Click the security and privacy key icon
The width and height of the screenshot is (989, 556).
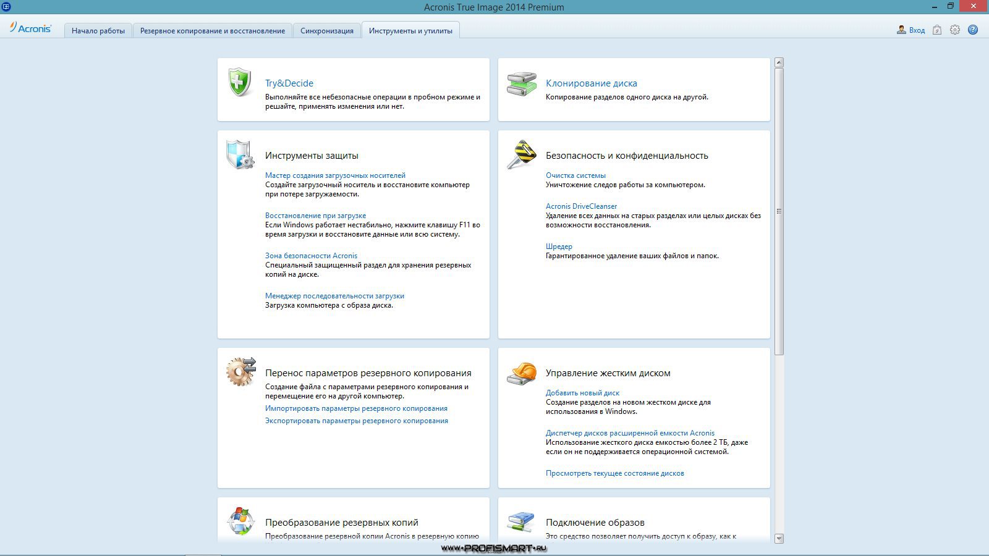tap(521, 154)
